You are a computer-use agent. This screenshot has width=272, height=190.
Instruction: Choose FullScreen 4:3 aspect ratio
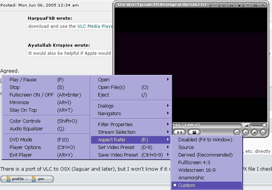click(206, 163)
